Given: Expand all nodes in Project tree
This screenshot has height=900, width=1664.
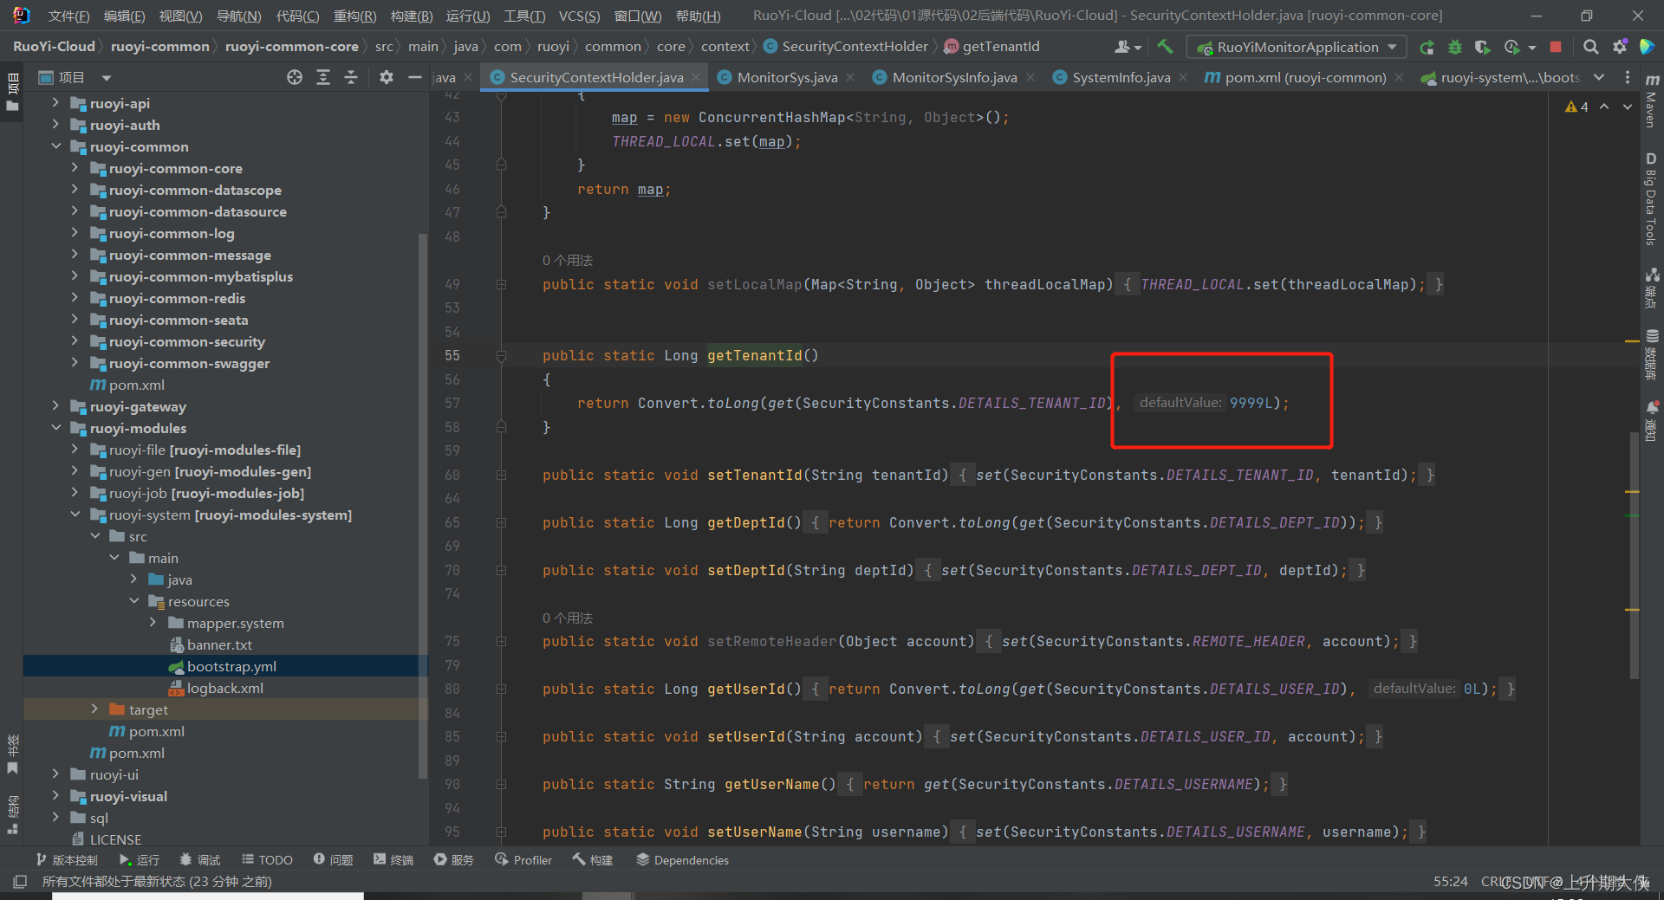Looking at the screenshot, I should click(x=323, y=77).
